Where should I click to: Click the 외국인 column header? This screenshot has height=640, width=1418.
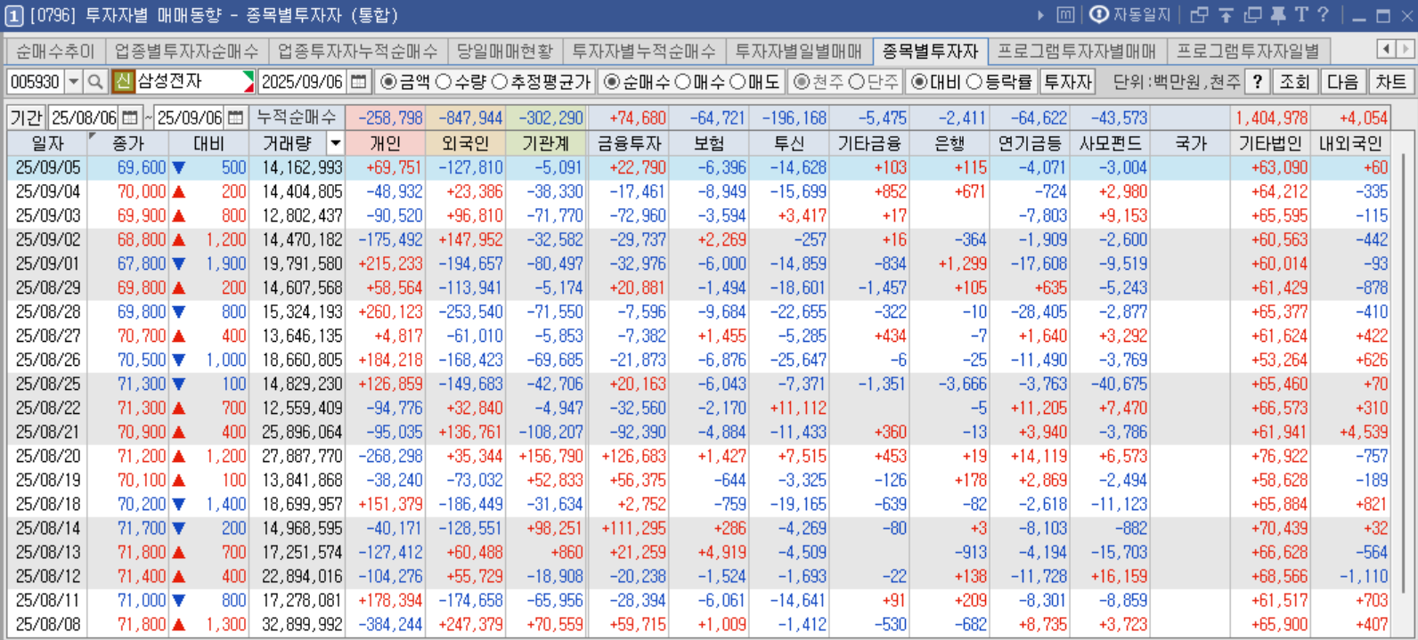coord(466,143)
